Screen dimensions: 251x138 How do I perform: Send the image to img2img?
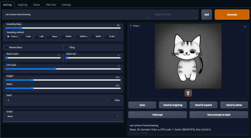(x=173, y=105)
